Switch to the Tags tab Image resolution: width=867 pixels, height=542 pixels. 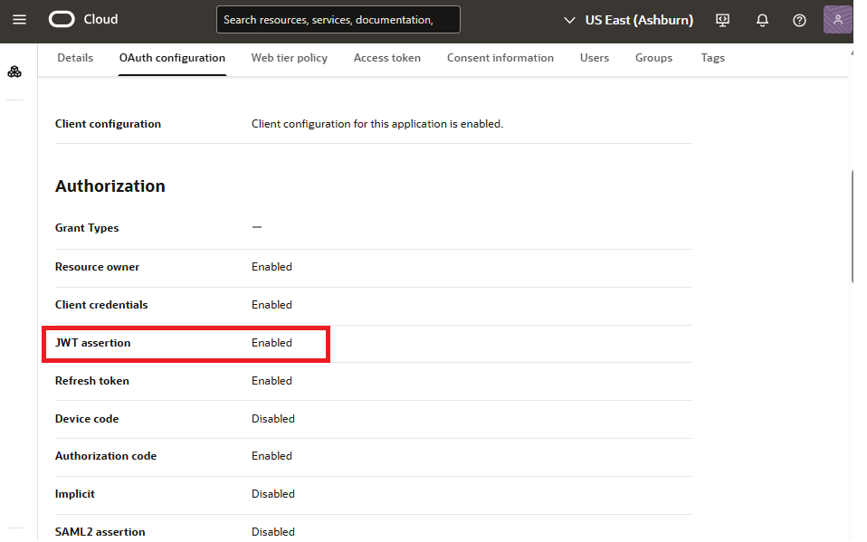(712, 57)
